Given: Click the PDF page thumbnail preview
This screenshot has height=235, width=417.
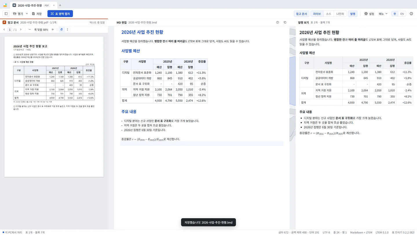Looking at the screenshot, I should (54, 107).
